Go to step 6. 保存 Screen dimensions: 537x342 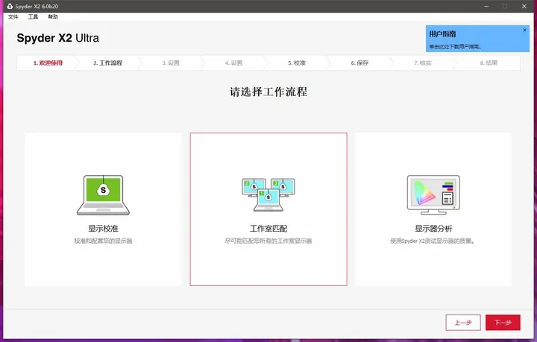(x=359, y=63)
